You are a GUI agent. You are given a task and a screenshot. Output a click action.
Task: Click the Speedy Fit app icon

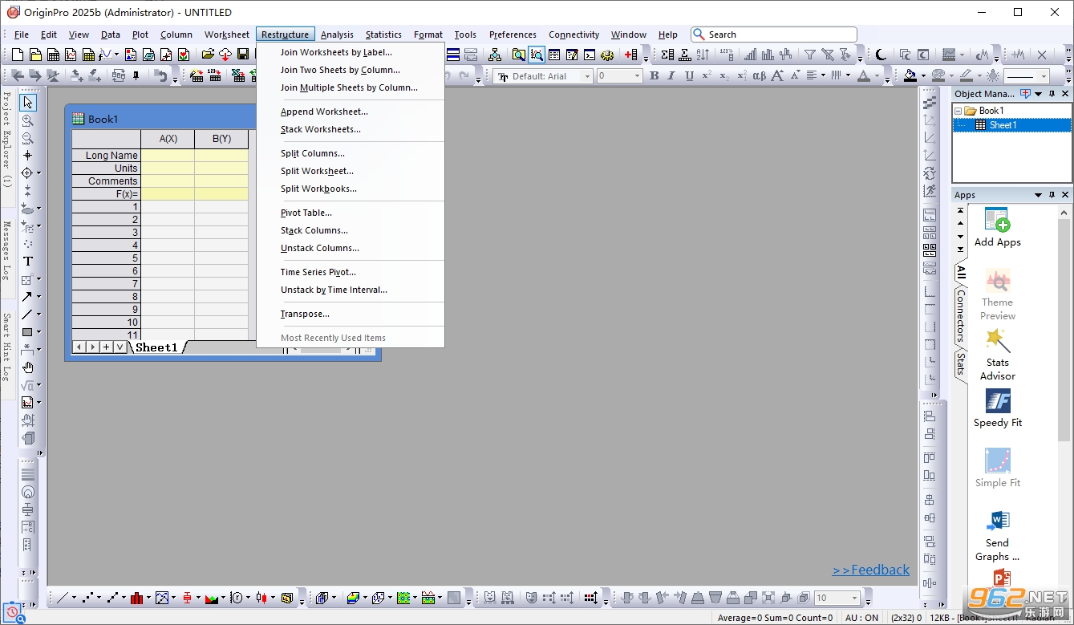point(997,408)
